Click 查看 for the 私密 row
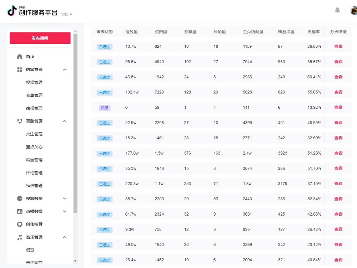357x268 pixels. click(338, 107)
